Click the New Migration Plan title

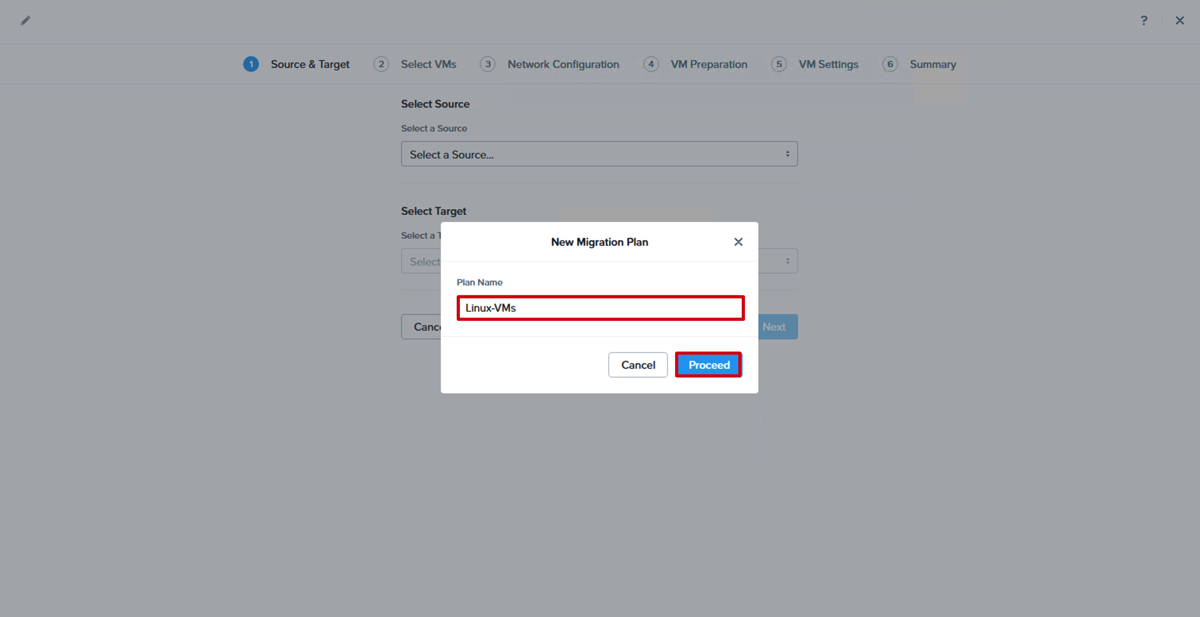599,242
